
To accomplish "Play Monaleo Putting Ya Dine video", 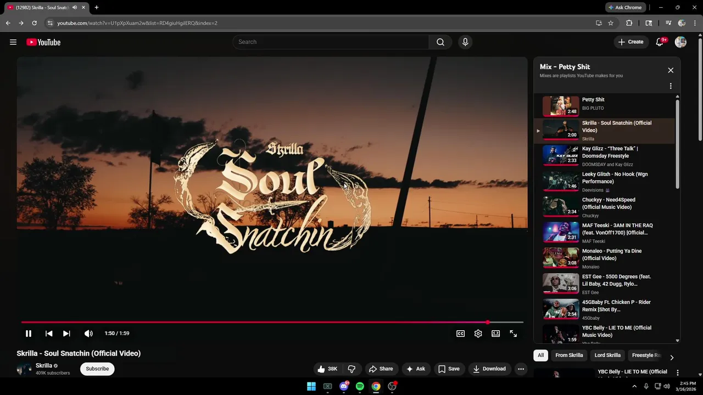I will pyautogui.click(x=604, y=258).
